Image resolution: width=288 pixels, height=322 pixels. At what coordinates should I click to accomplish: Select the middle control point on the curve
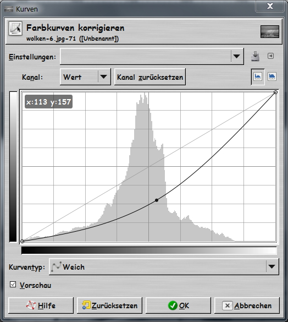[157, 200]
